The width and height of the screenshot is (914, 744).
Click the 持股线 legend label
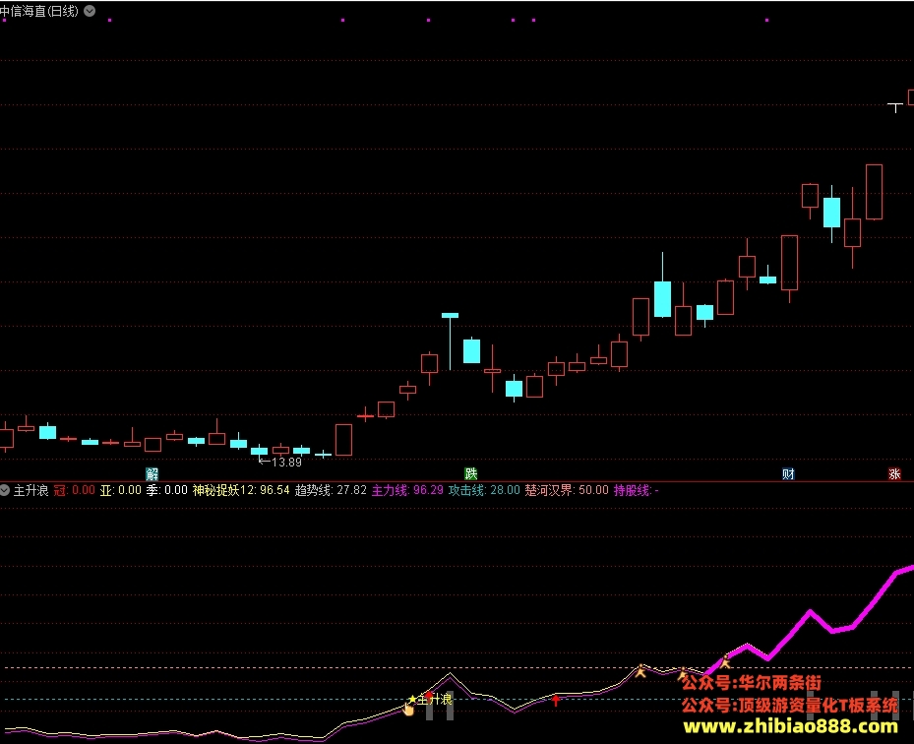[x=636, y=490]
